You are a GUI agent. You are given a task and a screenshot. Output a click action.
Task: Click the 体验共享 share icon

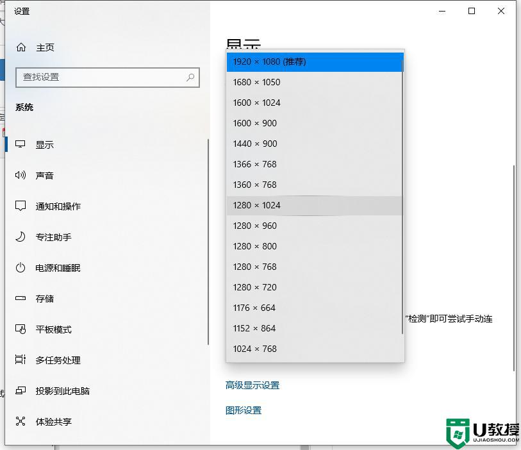pyautogui.click(x=21, y=421)
